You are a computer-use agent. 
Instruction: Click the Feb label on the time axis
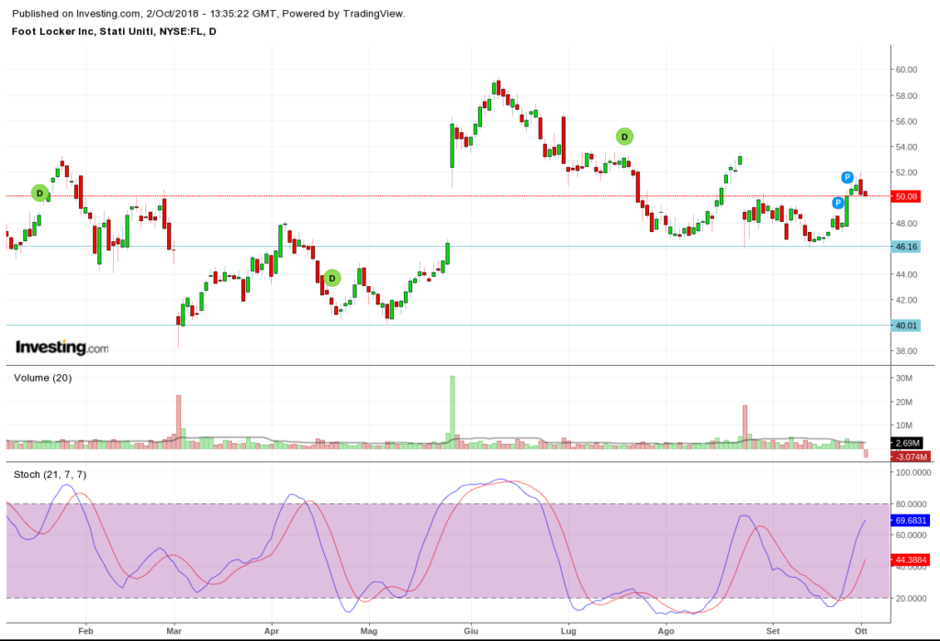(85, 631)
